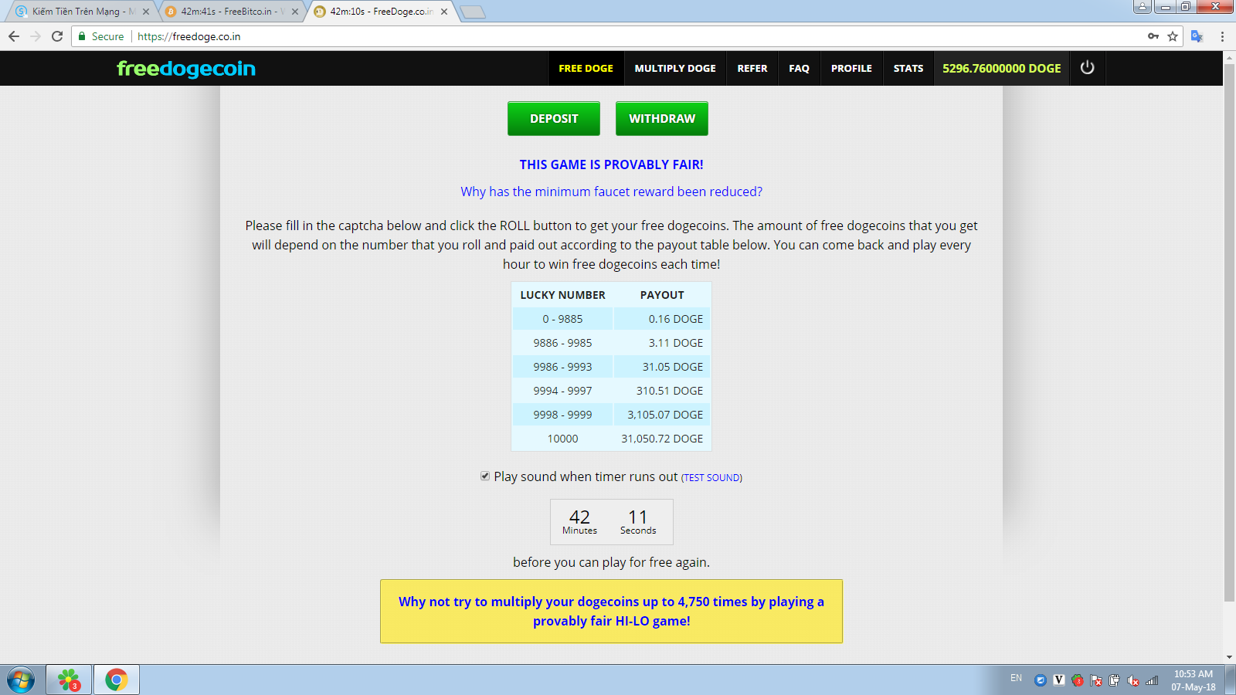This screenshot has width=1236, height=695.
Task: Click the scrollbar up arrow
Action: pos(1229,57)
